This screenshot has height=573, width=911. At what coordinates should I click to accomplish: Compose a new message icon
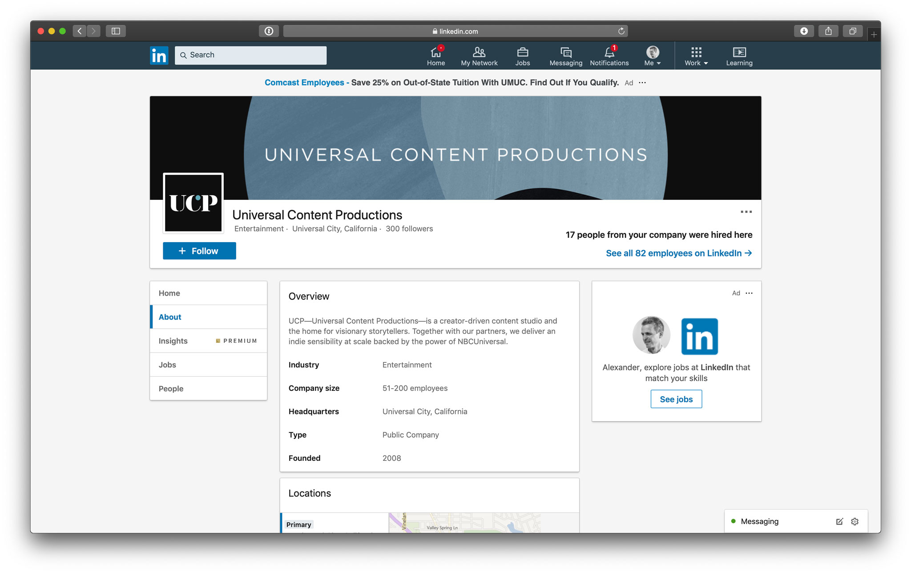click(x=839, y=521)
